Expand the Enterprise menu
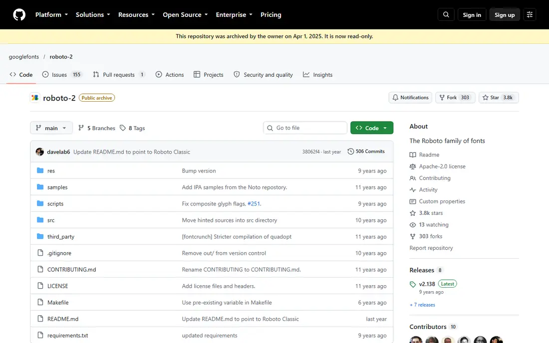The height and width of the screenshot is (343, 549). pos(234,14)
